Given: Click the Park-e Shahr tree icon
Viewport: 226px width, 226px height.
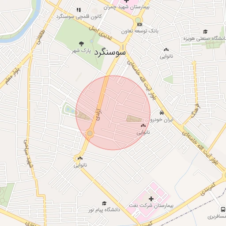Looking at the screenshot, I should point(81,44).
